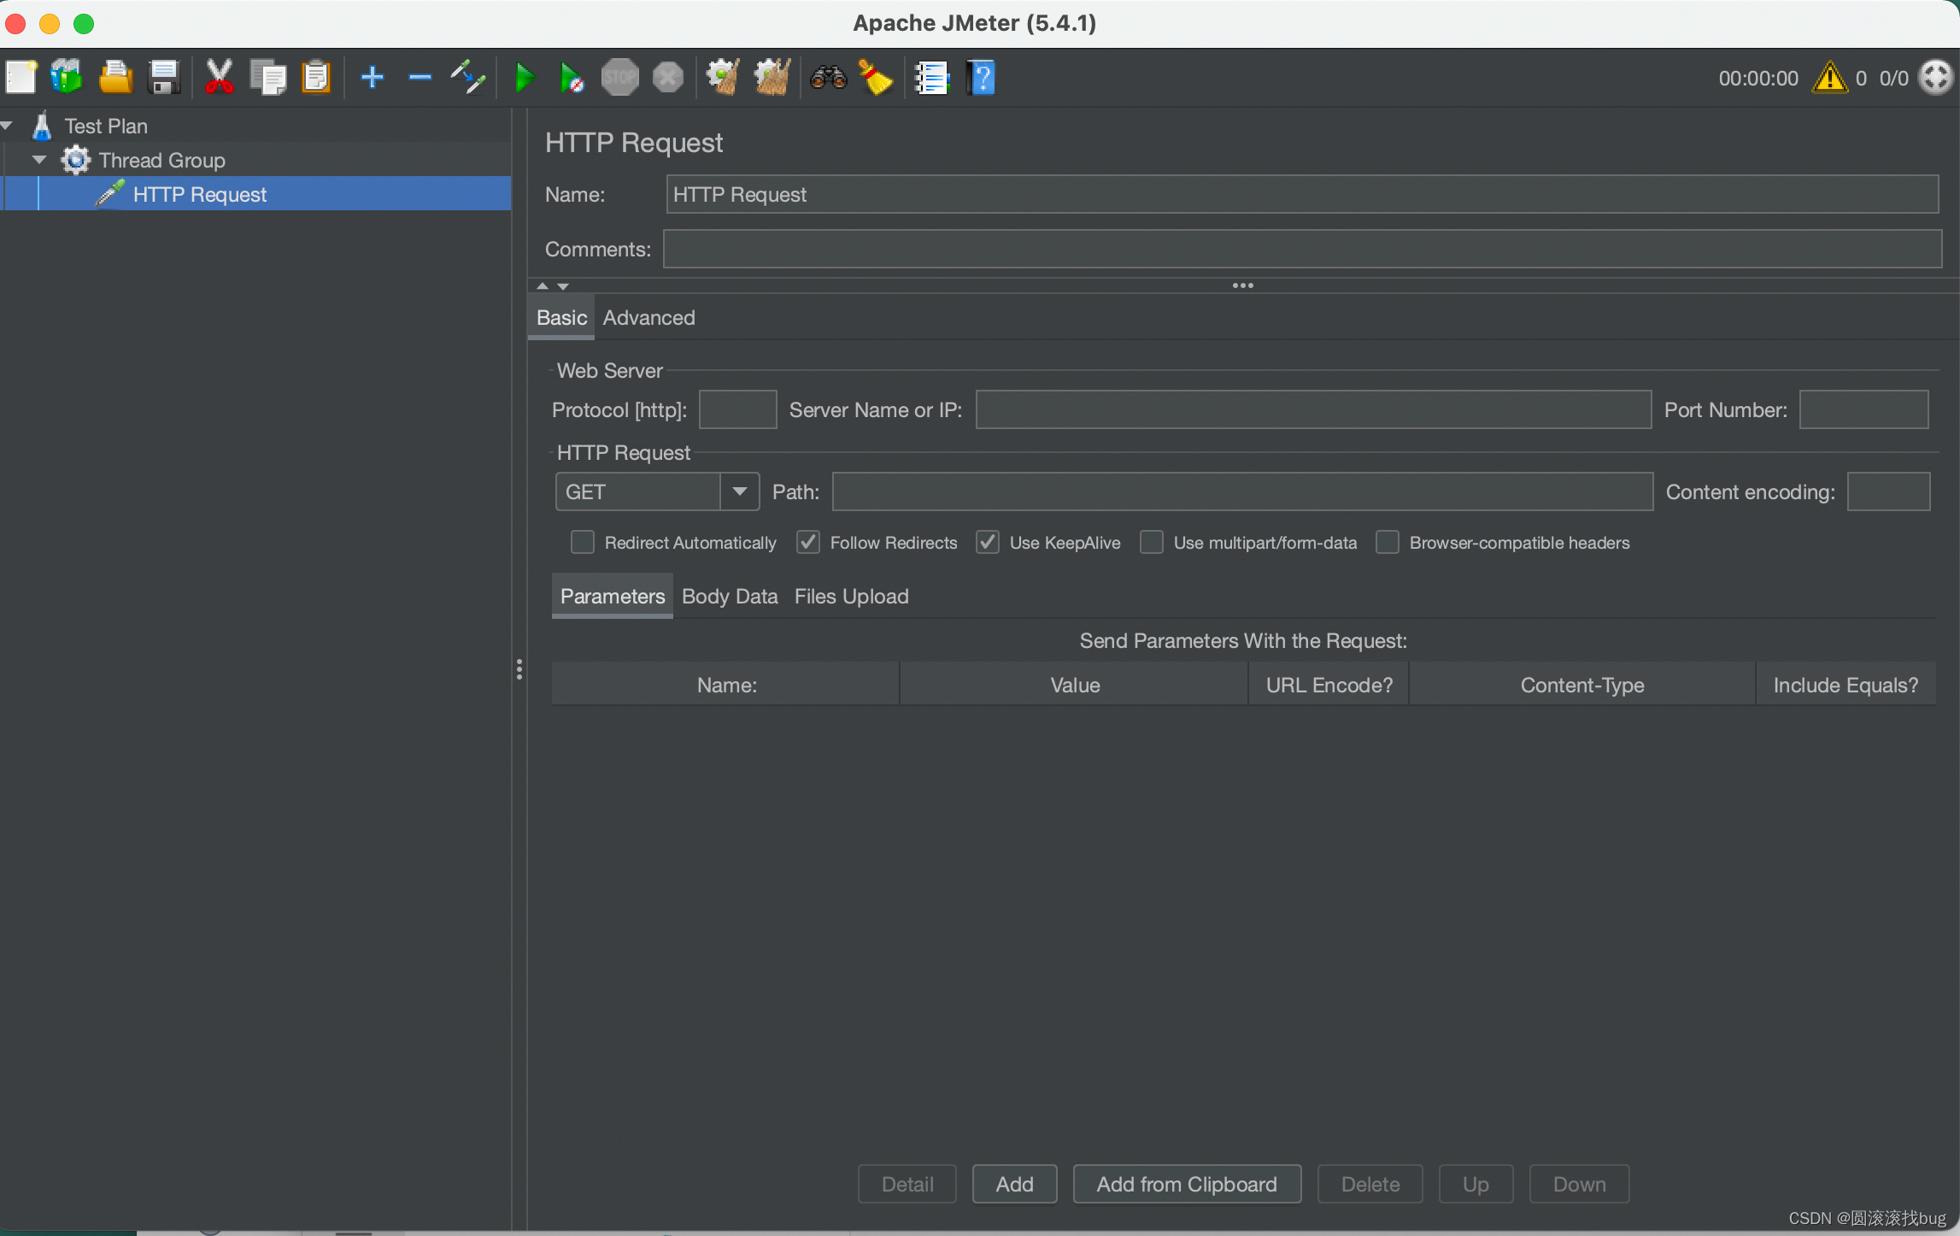Click the Stop test icon

point(619,78)
